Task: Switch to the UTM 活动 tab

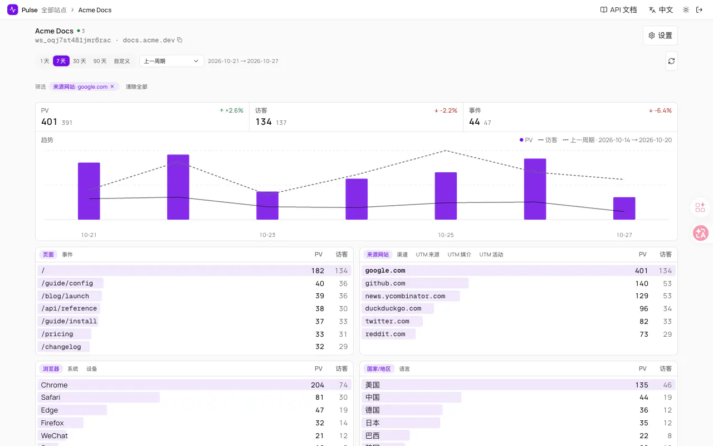Action: pos(491,254)
